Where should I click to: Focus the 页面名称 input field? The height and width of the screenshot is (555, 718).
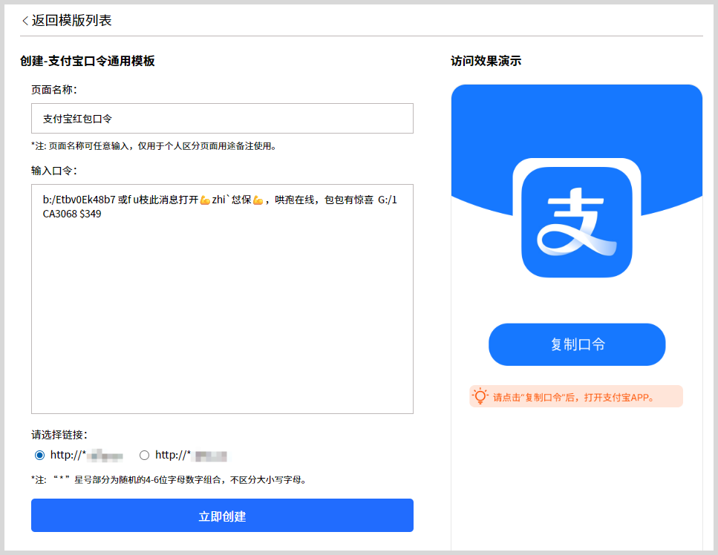222,119
